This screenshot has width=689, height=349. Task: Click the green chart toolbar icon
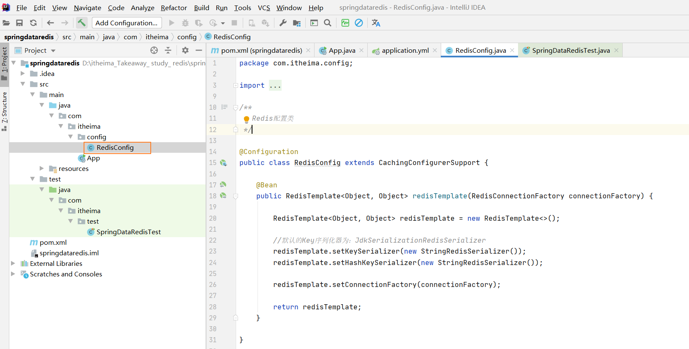pos(345,23)
